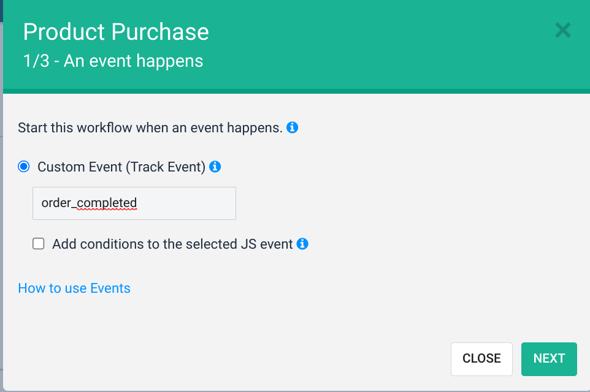
Task: Open info tooltip for Custom Event (Track Event)
Action: coord(215,166)
